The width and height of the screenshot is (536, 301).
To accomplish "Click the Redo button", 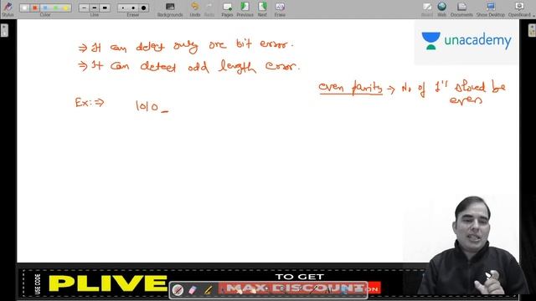I will [209, 9].
